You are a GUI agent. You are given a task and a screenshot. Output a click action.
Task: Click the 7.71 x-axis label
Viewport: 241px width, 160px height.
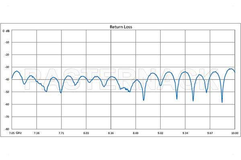61,132
